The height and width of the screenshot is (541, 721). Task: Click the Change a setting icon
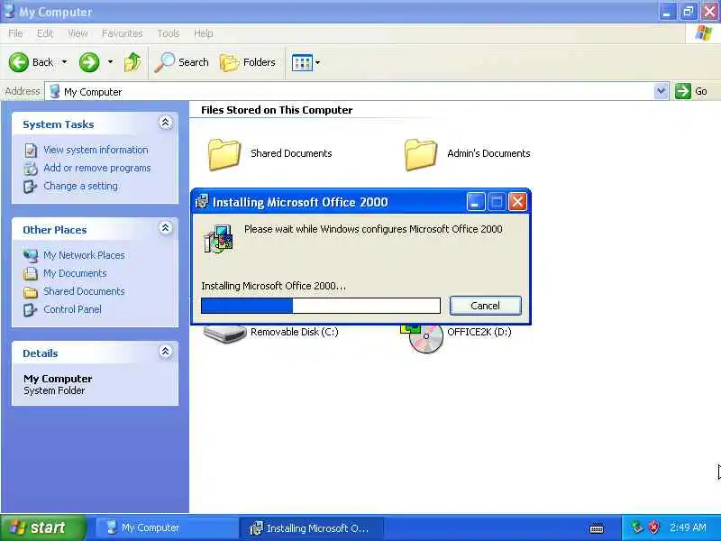pos(31,187)
